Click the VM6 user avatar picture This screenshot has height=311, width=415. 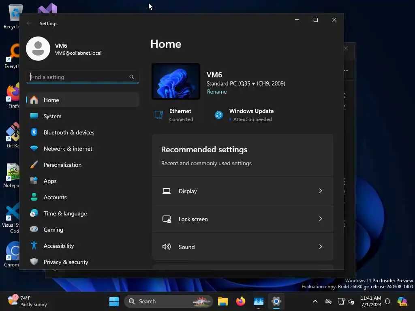38,49
